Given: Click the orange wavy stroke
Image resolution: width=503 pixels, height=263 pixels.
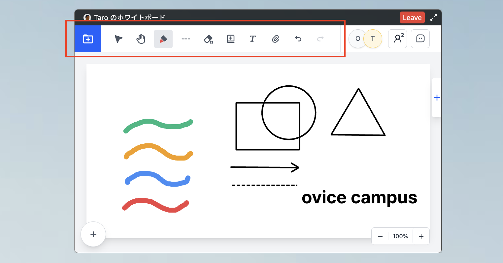Looking at the screenshot, I should 158,152.
